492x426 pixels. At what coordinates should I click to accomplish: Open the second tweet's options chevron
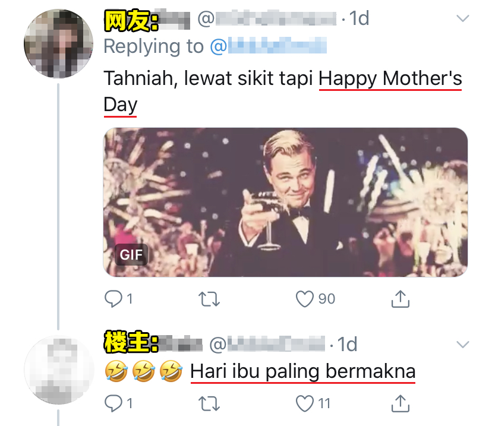click(462, 345)
